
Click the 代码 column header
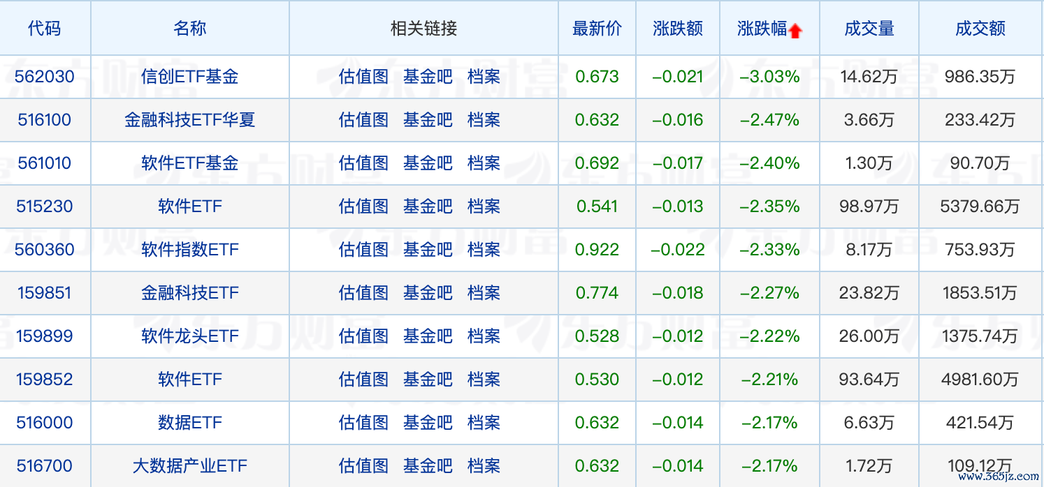(x=45, y=29)
